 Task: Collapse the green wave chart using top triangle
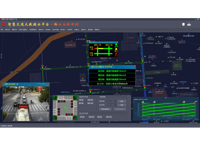pyautogui.click(x=166, y=98)
